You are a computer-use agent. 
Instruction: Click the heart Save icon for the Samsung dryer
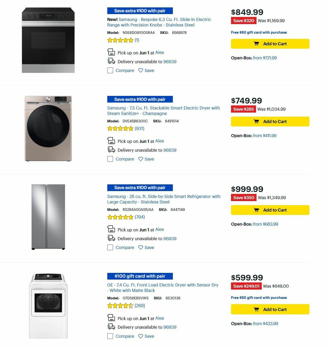(140, 159)
